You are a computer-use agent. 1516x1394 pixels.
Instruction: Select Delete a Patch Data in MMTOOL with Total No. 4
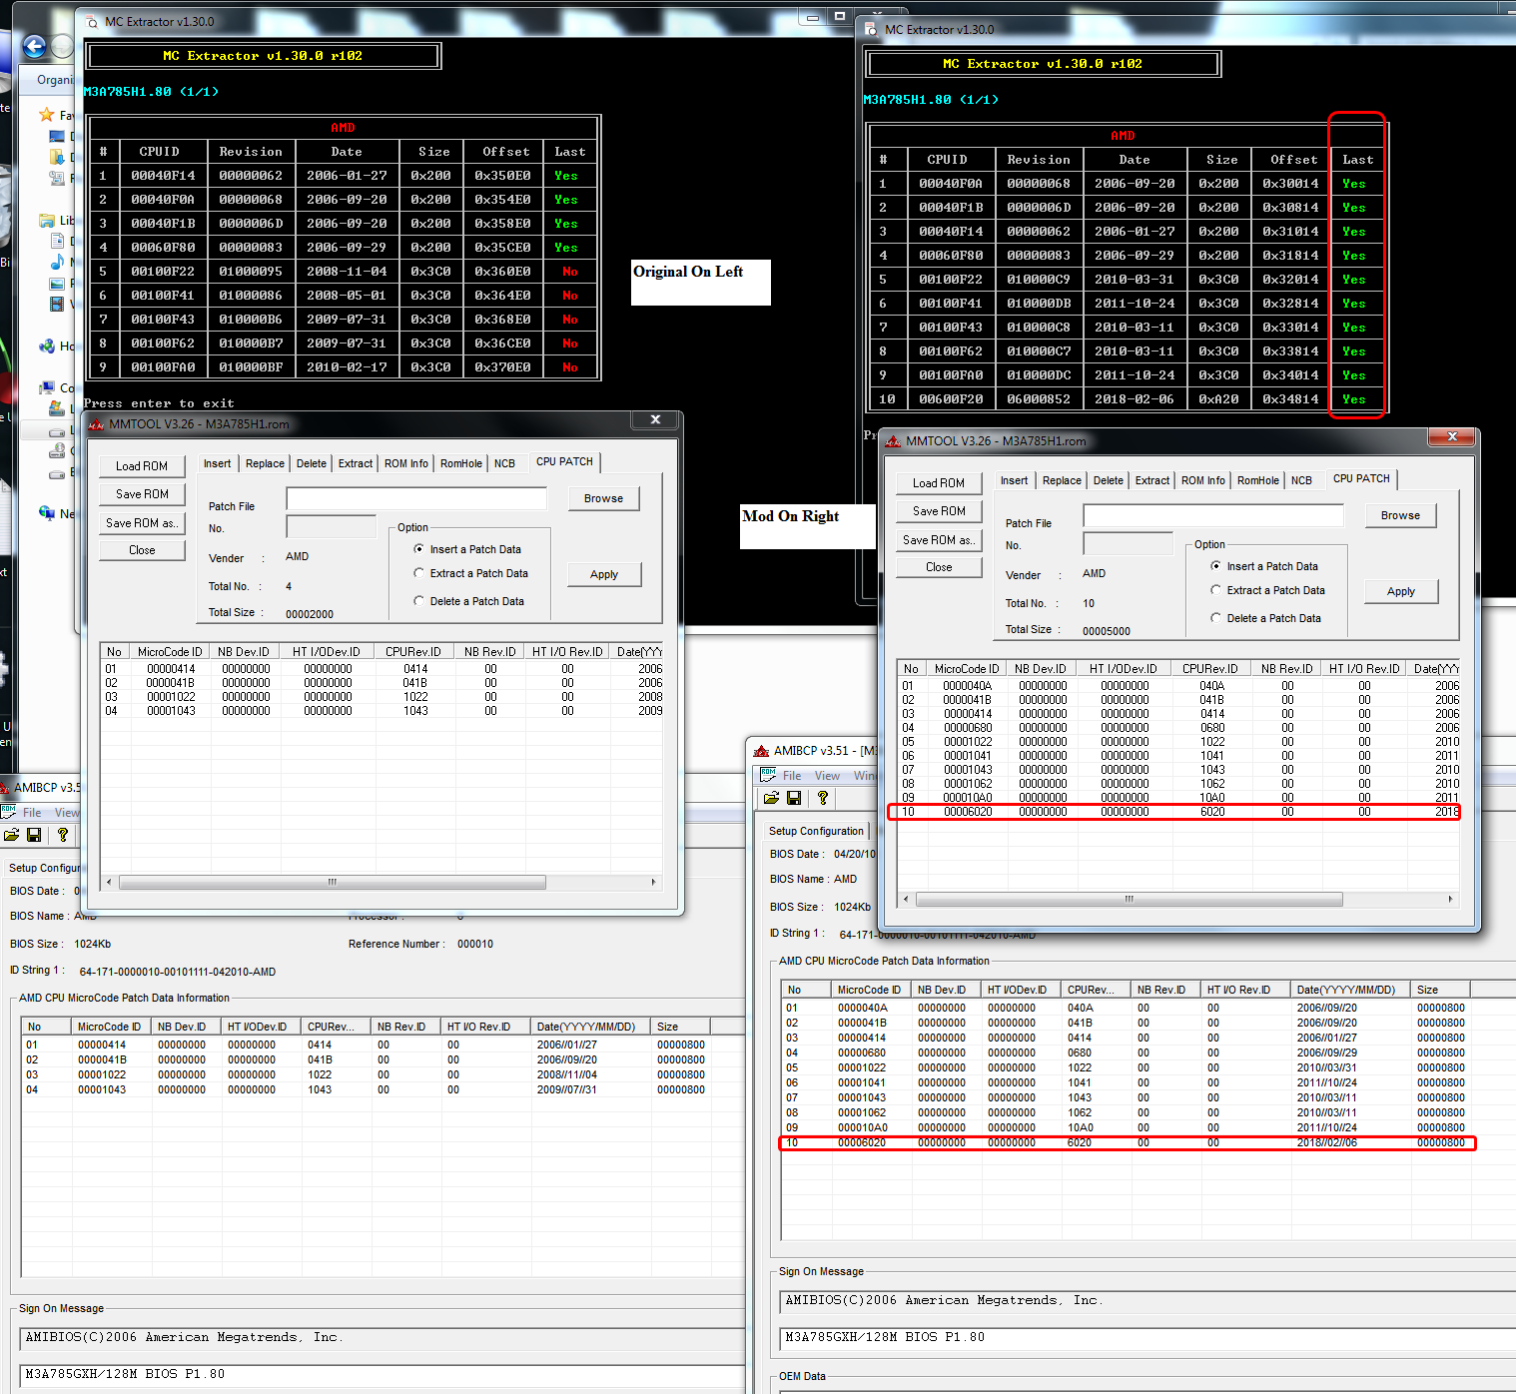pyautogui.click(x=468, y=601)
